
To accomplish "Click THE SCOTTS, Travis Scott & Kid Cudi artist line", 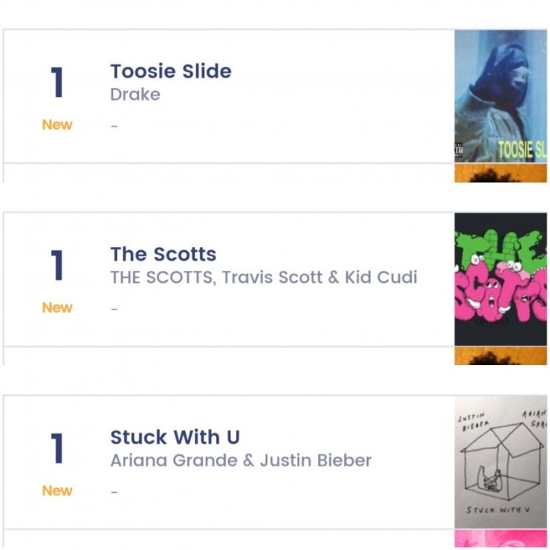I will [264, 278].
